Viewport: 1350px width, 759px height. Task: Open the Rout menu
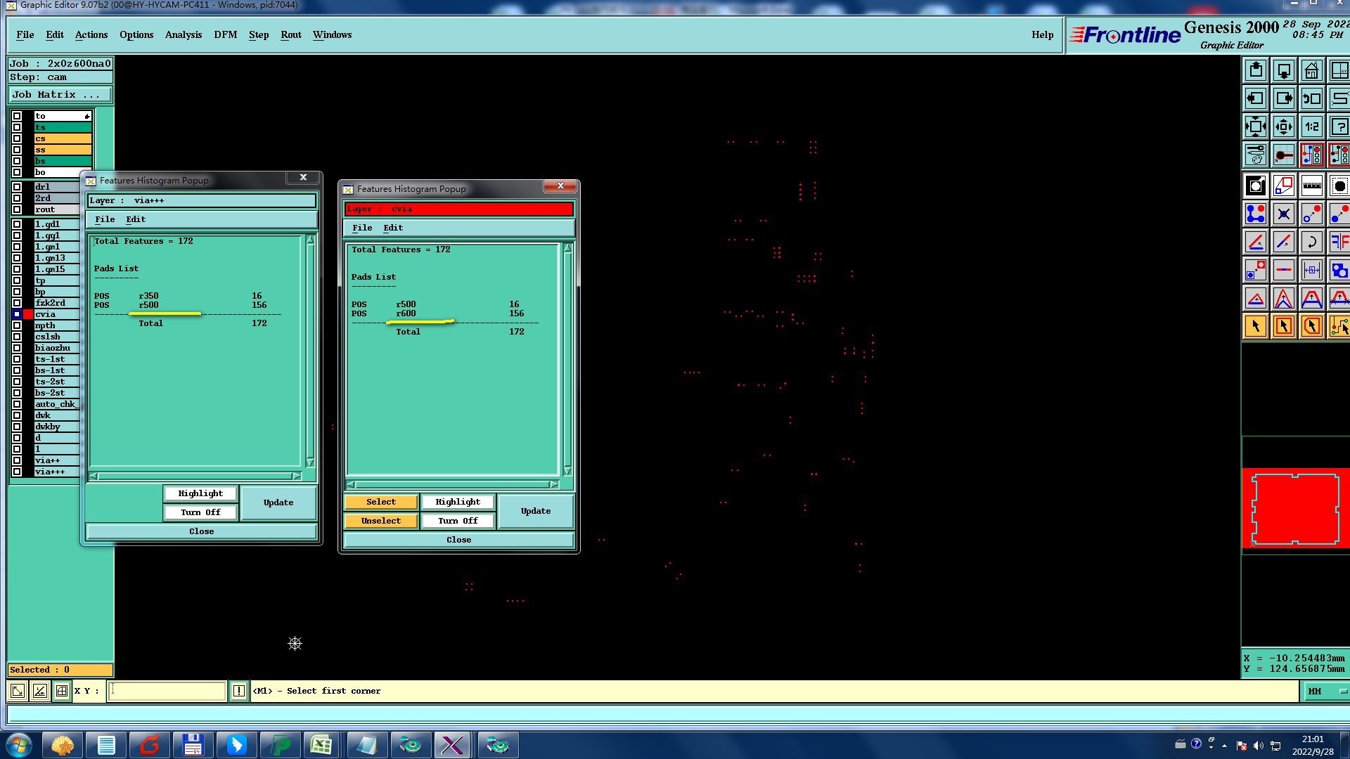pos(291,34)
